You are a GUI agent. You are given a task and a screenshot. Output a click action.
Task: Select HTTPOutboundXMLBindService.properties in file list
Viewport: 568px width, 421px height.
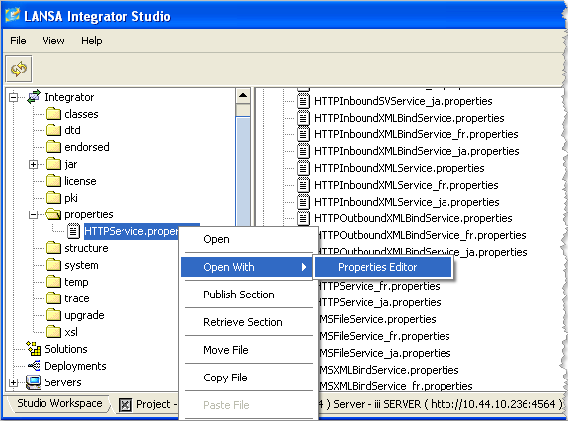[413, 218]
